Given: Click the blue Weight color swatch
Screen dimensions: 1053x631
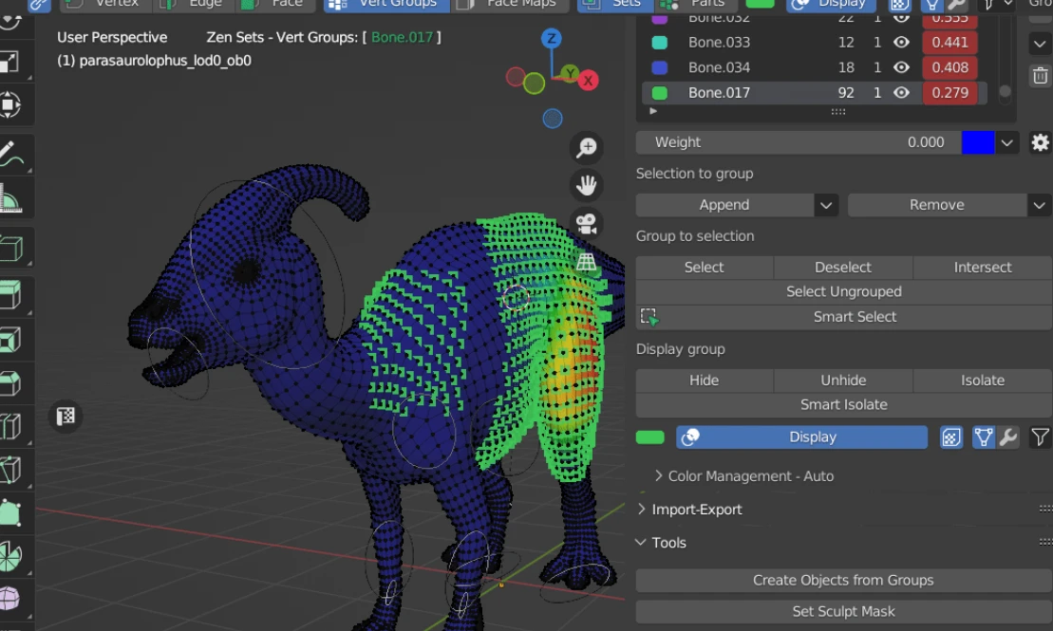Looking at the screenshot, I should pos(977,142).
